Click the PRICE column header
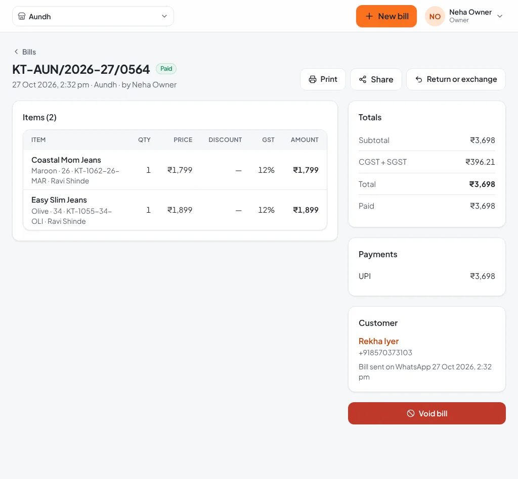Screen dimensions: 518x479 (183, 140)
